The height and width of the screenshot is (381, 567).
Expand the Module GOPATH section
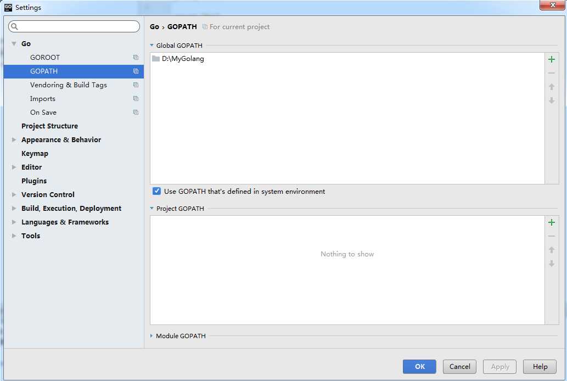pos(152,336)
